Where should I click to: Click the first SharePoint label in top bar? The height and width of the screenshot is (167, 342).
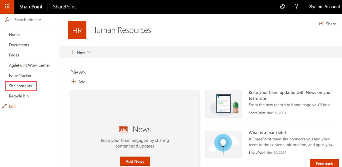(x=31, y=7)
